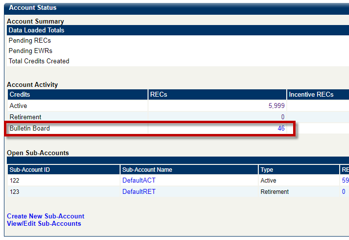Open the View/Edit Sub-Accounts link
The height and width of the screenshot is (240, 349).
(x=44, y=224)
